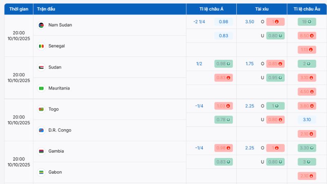The height and width of the screenshot is (184, 327).
Task: Click the Gabon flag icon
Action: pos(41,172)
